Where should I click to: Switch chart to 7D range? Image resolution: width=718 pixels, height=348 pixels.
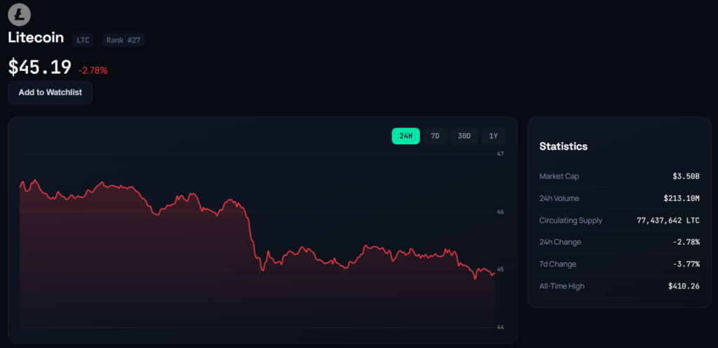[435, 136]
